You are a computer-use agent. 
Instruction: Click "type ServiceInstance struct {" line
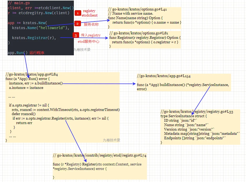184,116
